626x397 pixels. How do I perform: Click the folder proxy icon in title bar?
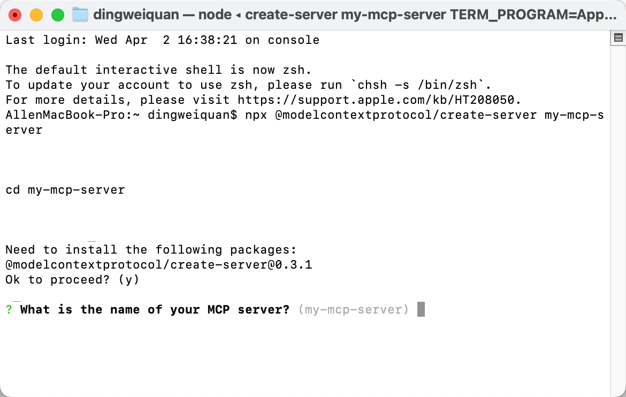pos(80,15)
